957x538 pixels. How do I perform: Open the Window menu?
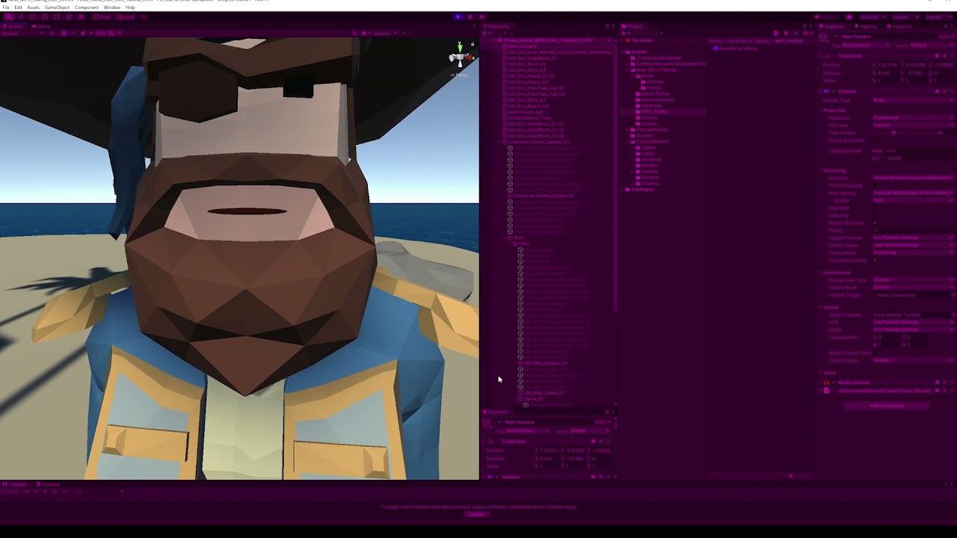tap(112, 7)
